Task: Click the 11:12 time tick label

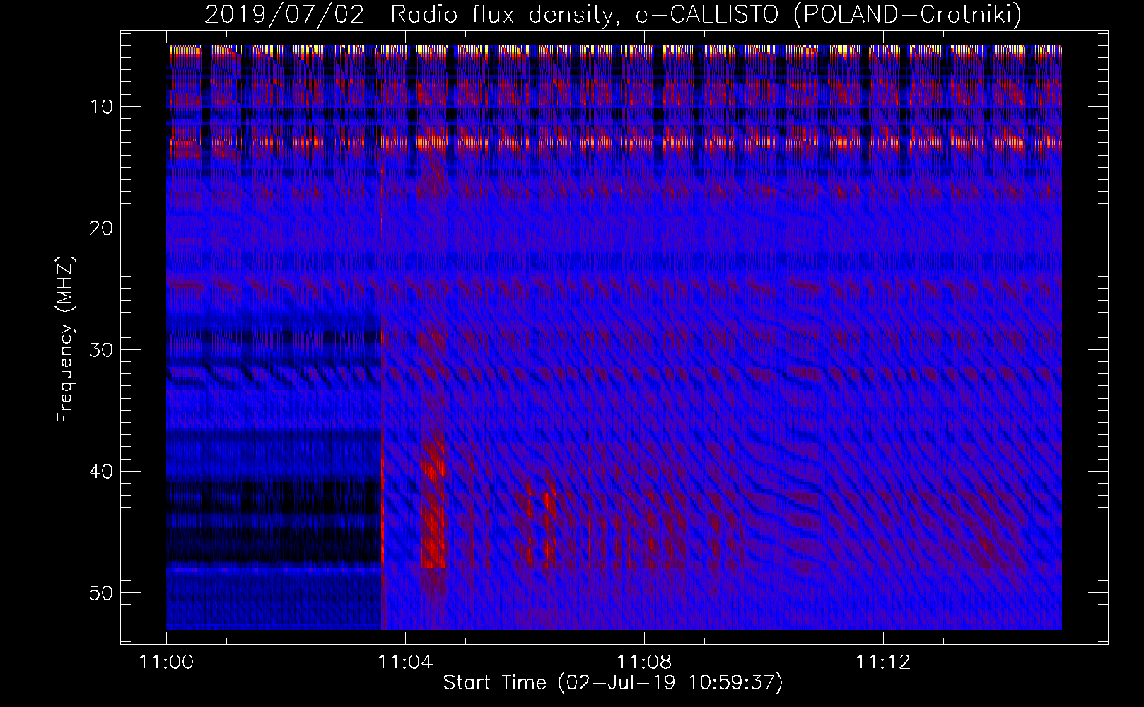Action: click(882, 662)
